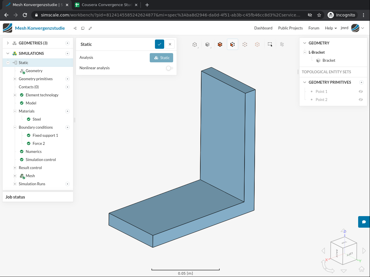Collapse the SIMULATIONS section
This screenshot has height=277, width=370.
pos(8,53)
